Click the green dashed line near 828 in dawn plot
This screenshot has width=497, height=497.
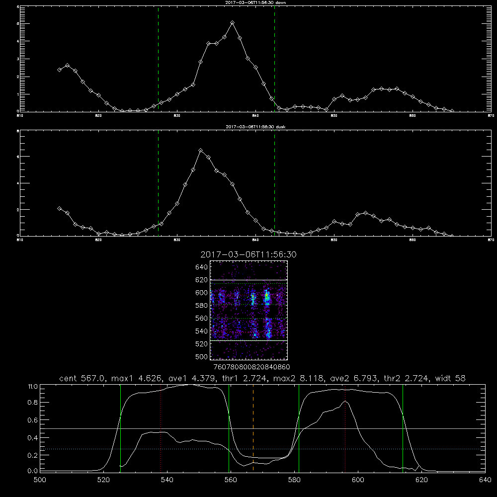coord(158,59)
